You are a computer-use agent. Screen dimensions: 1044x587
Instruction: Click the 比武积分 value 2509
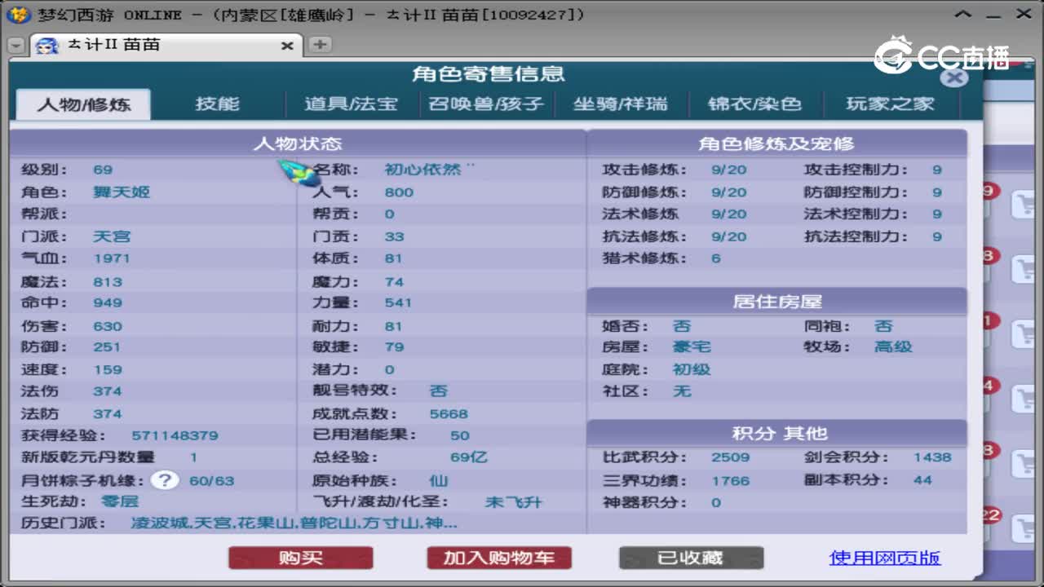pyautogui.click(x=730, y=457)
